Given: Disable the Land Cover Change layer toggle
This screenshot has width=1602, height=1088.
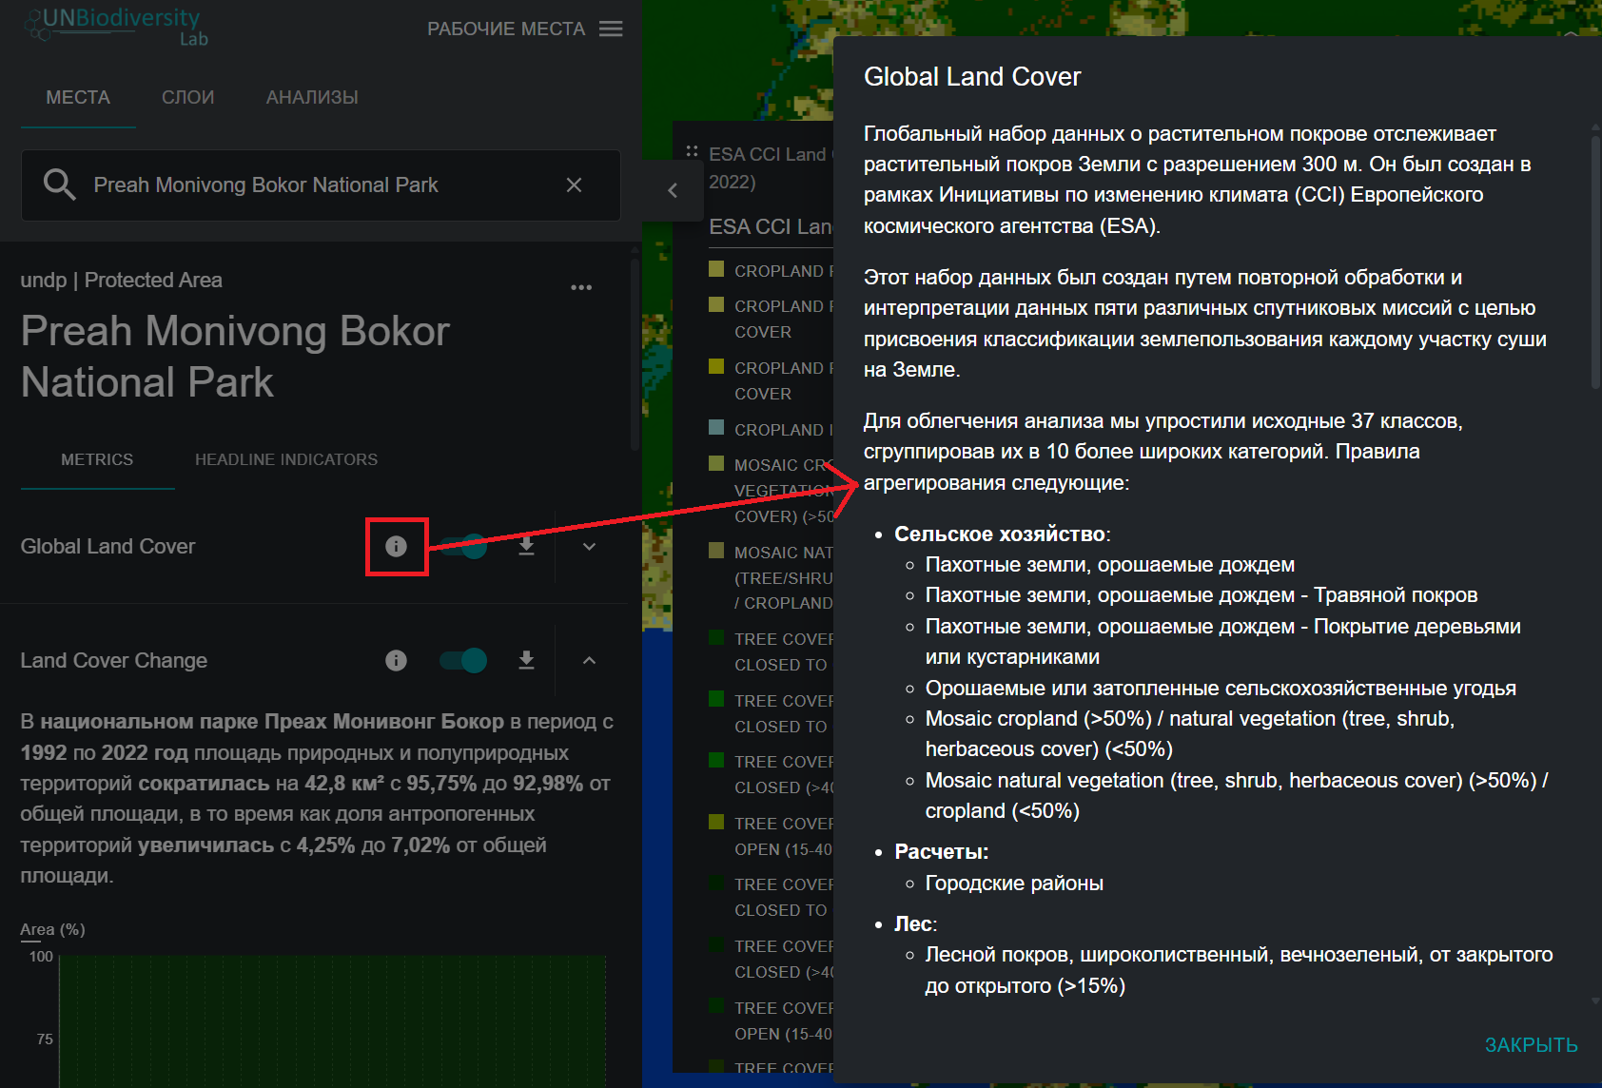Looking at the screenshot, I should point(463,661).
